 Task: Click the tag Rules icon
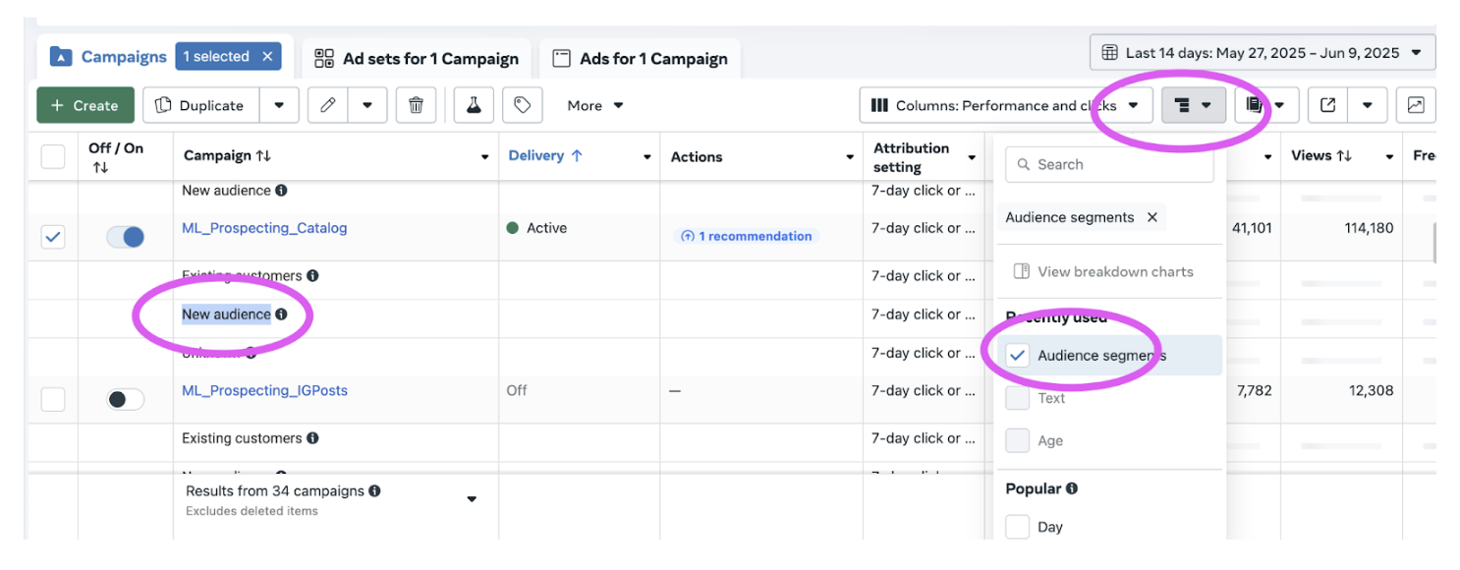click(x=523, y=105)
